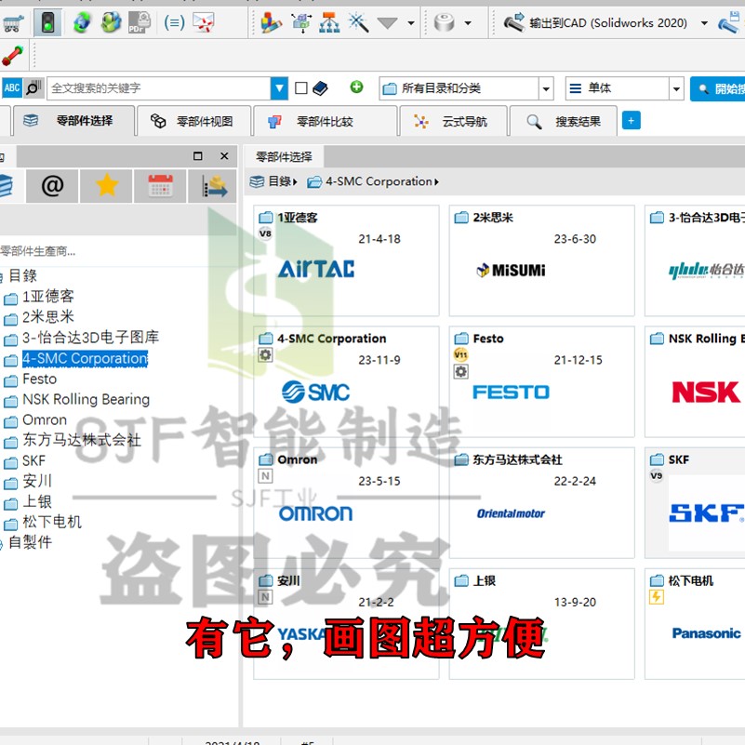The image size is (745, 745).
Task: Open the yellow star favorites icon
Action: (x=106, y=186)
